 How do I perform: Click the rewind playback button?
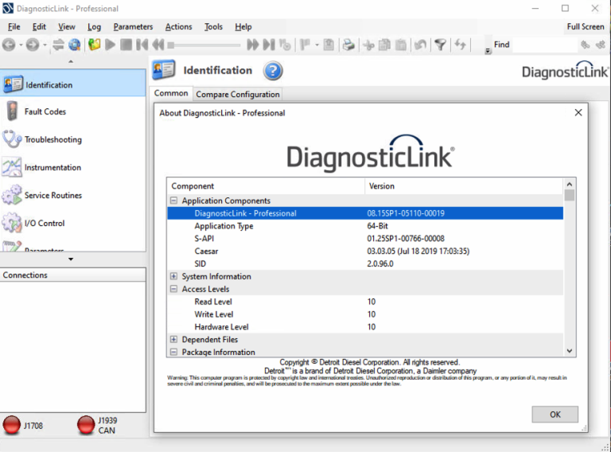click(158, 45)
